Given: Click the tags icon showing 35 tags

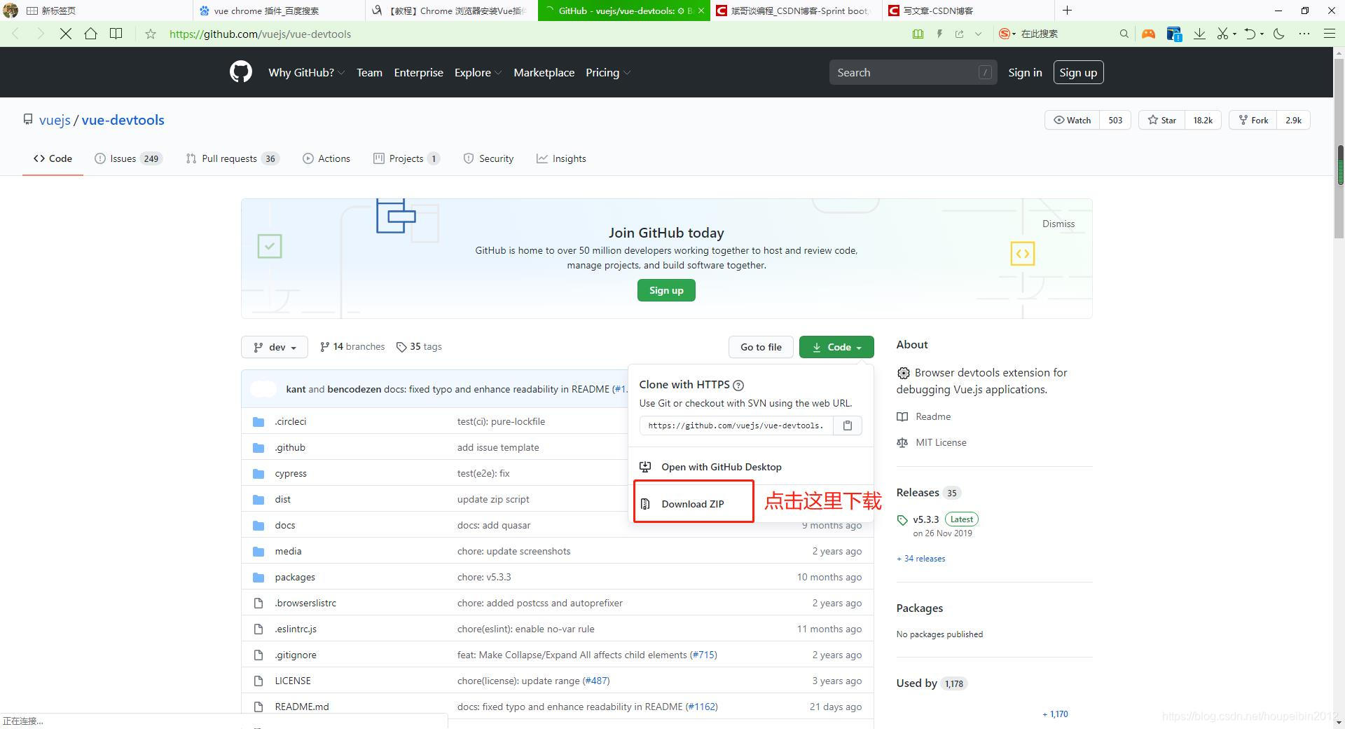Looking at the screenshot, I should pyautogui.click(x=401, y=347).
